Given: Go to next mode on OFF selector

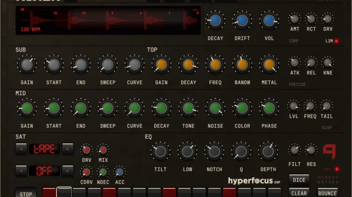Looking at the screenshot, I should pyautogui.click(x=68, y=171).
